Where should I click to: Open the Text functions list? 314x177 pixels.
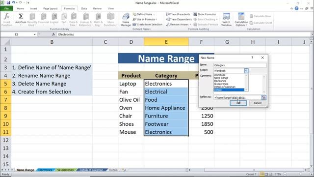(64, 20)
